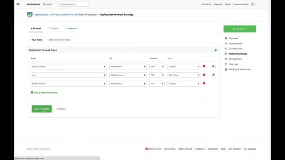Viewport: 285px width, 160px height.
Task: Click the What's New notification badge icon
Action: click(147, 149)
